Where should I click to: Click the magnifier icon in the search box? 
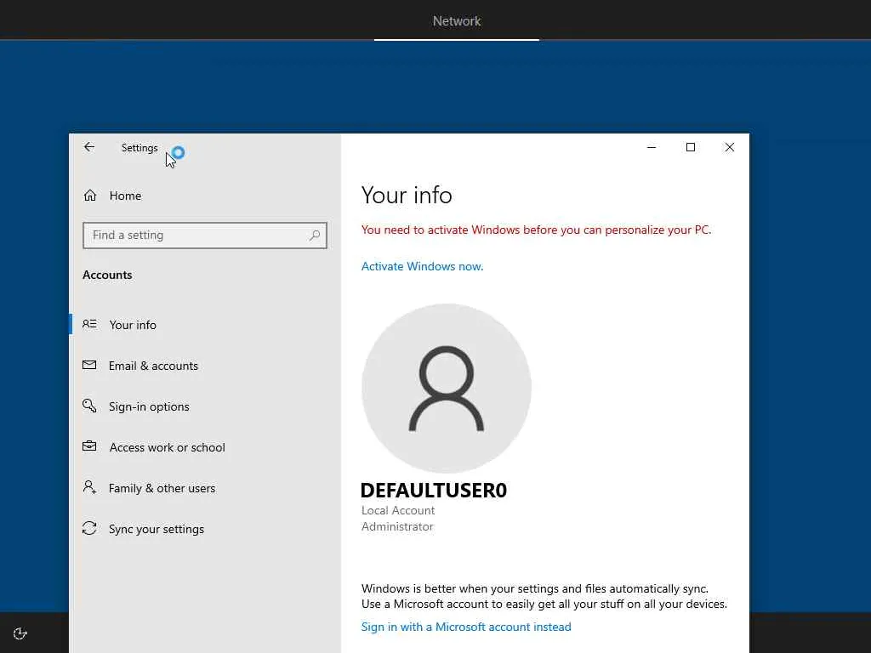(315, 236)
